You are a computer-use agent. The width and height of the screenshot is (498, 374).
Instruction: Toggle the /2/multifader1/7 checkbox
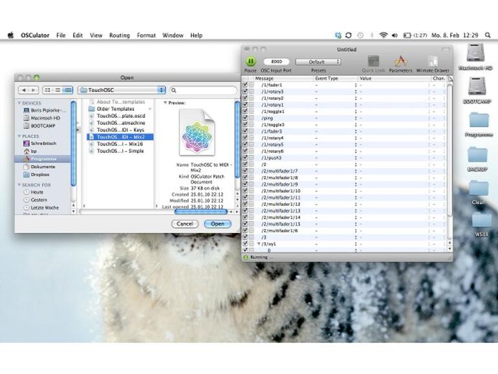[x=245, y=171]
